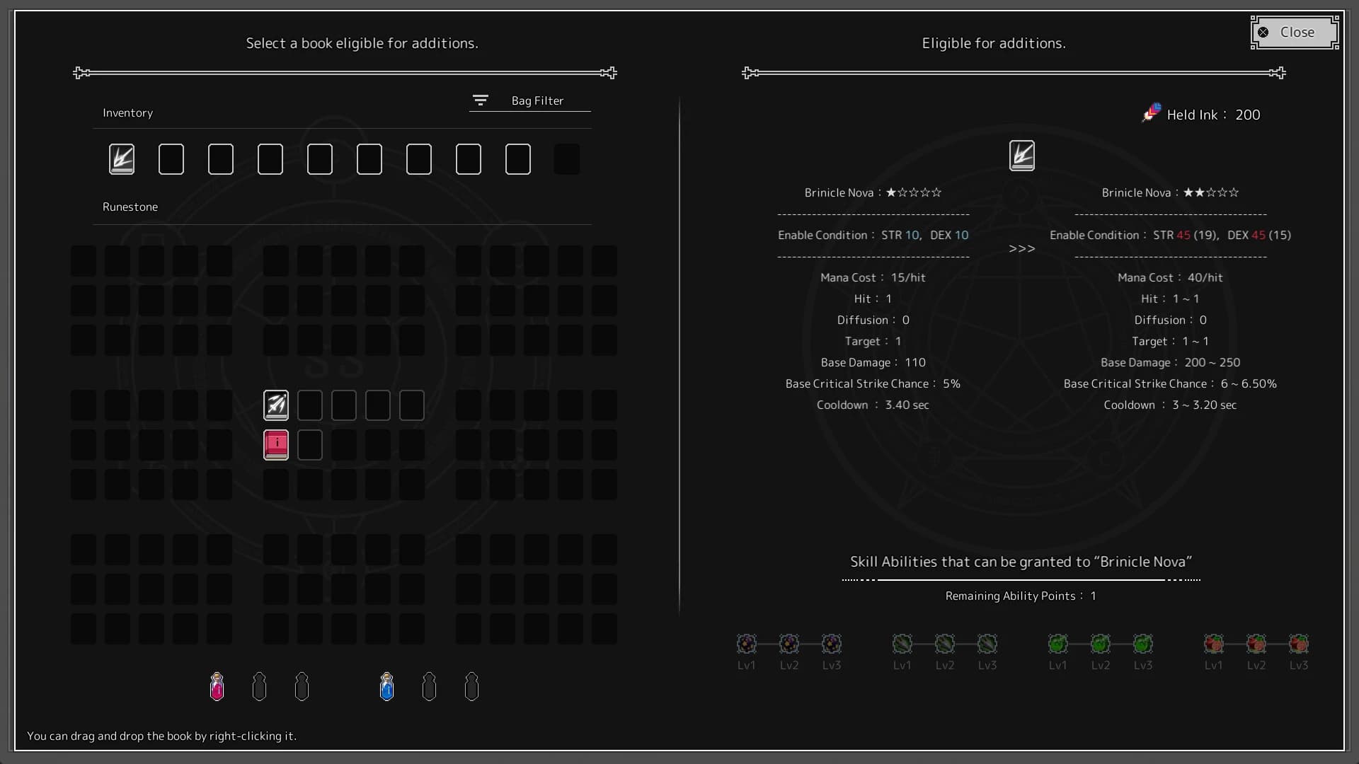Click the upgrade arrows between the stat panels
The width and height of the screenshot is (1359, 764).
[1021, 248]
